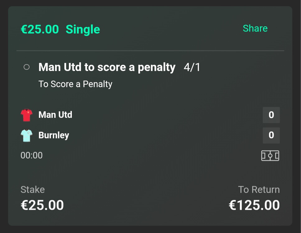Click the Stake label
Image resolution: width=301 pixels, height=233 pixels.
33,190
